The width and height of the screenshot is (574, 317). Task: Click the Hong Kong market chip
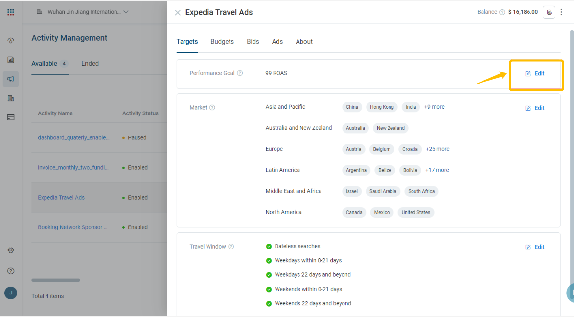(382, 107)
